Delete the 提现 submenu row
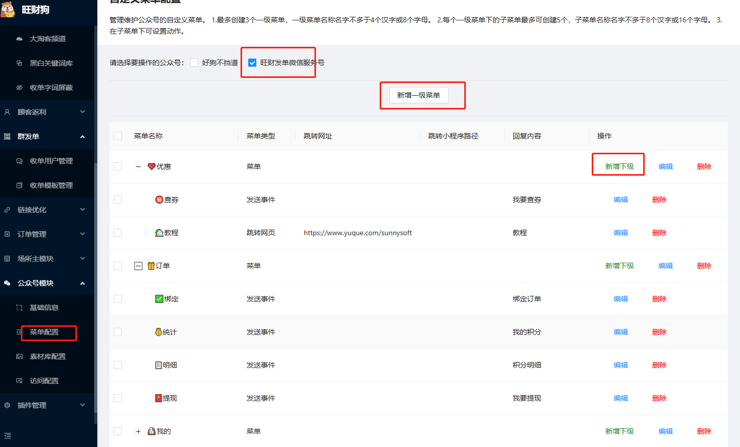 tap(659, 398)
